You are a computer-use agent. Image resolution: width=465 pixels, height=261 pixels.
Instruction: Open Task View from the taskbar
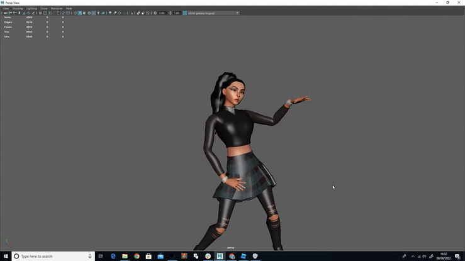(x=101, y=256)
